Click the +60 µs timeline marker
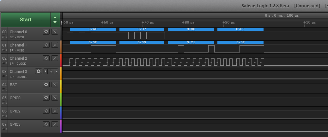This screenshot has width=328, height=137. click(x=107, y=22)
